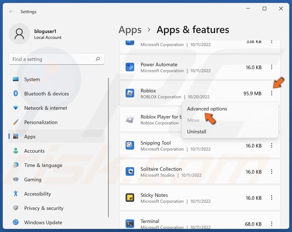Click the Apps breadcrumb link
292x232 pixels.
click(130, 30)
